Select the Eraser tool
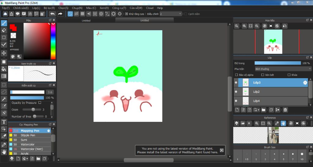Image resolution: width=313 pixels, height=167 pixels. (x=4, y=30)
